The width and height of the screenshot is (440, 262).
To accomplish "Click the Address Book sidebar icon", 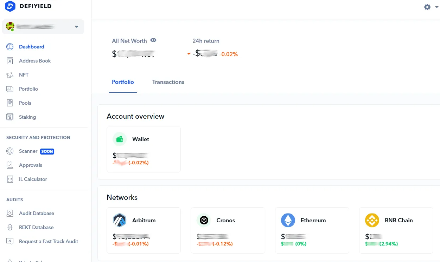I will pyautogui.click(x=10, y=61).
